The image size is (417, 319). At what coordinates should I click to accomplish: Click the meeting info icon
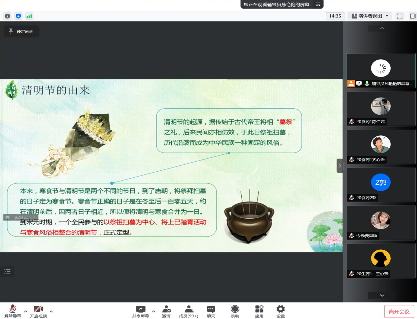click(x=8, y=16)
